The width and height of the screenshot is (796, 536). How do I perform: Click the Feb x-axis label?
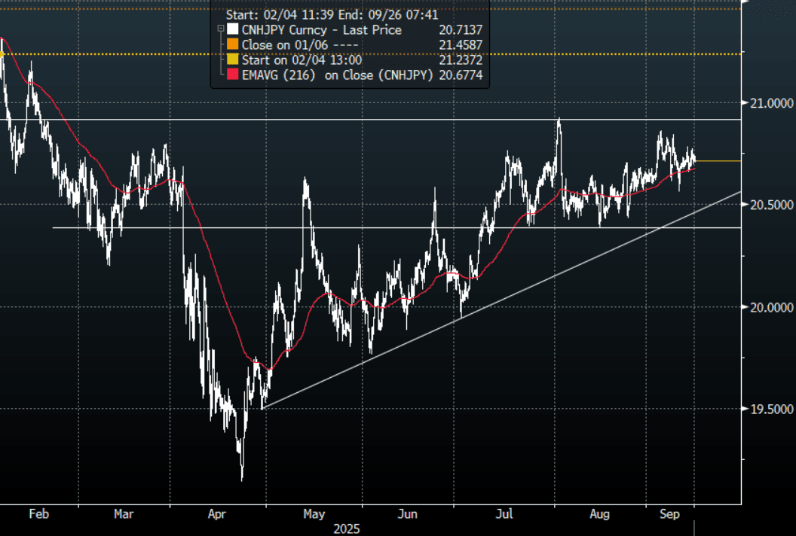click(x=39, y=513)
